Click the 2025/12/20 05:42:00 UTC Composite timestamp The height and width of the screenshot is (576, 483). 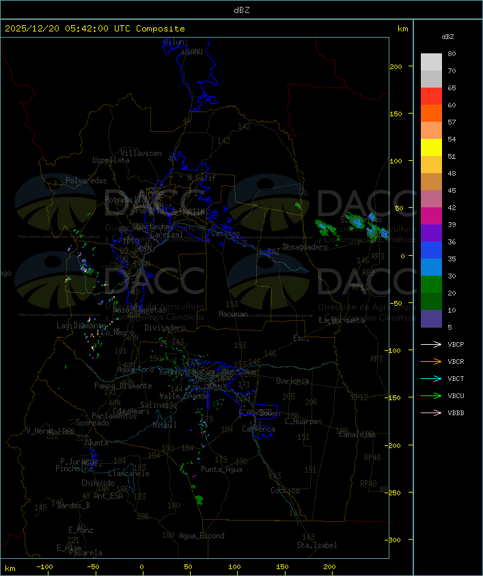tap(95, 29)
